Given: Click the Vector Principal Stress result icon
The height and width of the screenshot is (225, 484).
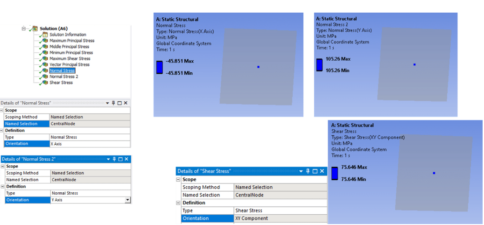Looking at the screenshot, I should pos(45,65).
